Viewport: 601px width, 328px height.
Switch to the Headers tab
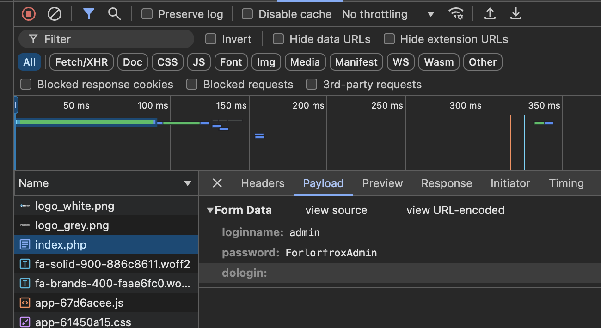click(263, 183)
